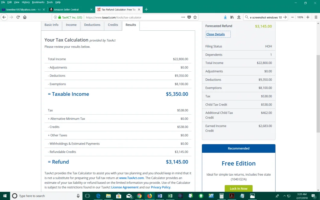Submit the search bar query arrow

coord(285,17)
